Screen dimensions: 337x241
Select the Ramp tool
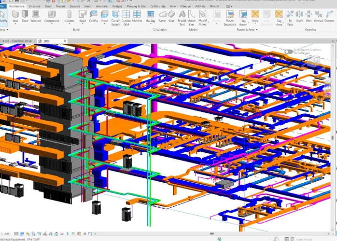click(162, 16)
